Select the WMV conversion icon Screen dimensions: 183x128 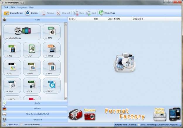(x=32, y=68)
